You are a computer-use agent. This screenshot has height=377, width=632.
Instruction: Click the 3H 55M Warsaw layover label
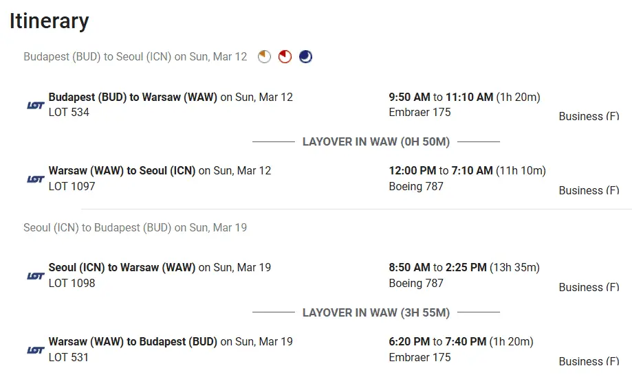click(375, 313)
